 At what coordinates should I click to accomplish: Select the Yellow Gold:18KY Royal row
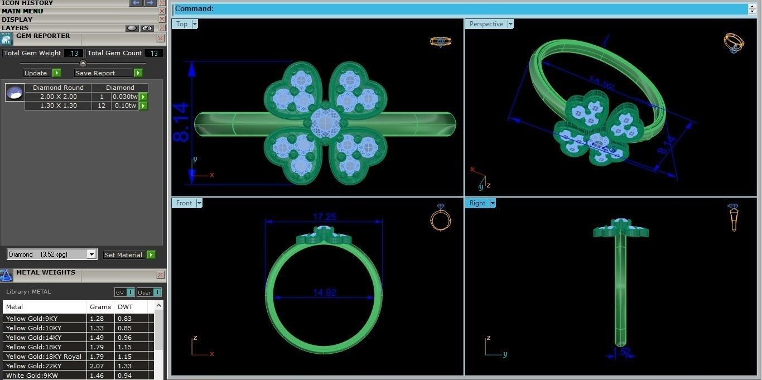pos(78,357)
